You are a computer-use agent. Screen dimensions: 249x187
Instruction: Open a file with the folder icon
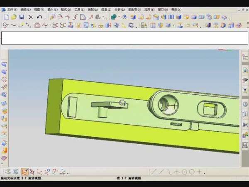pyautogui.click(x=13, y=17)
